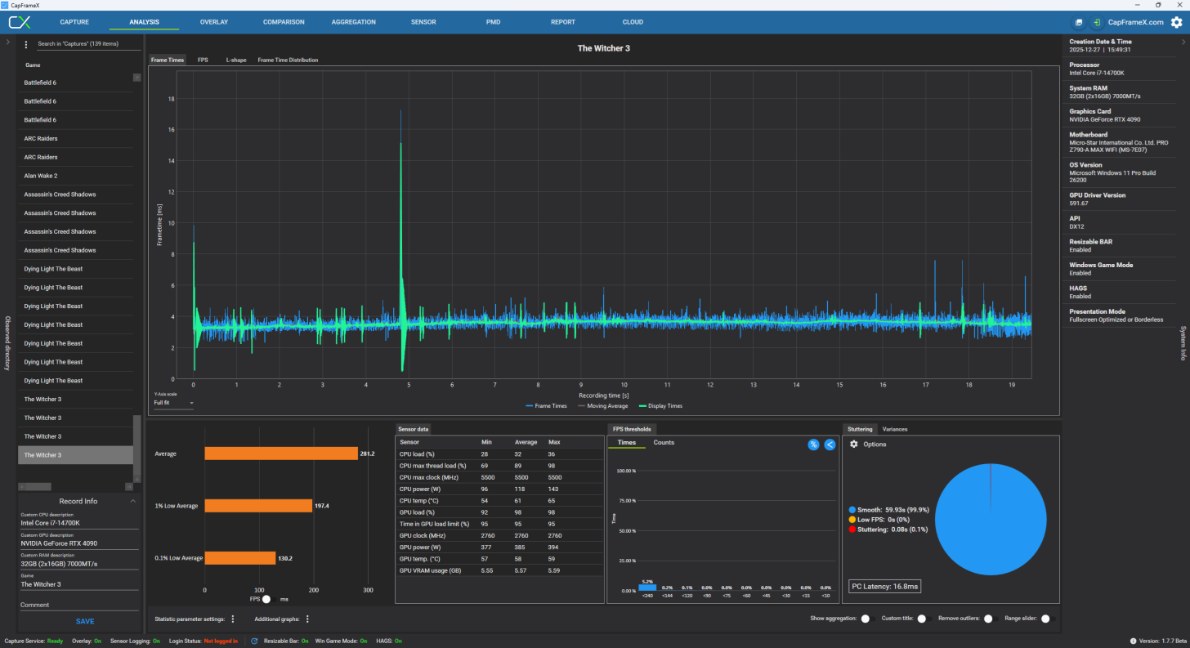
Task: Collapse the Record Info section
Action: pyautogui.click(x=133, y=501)
